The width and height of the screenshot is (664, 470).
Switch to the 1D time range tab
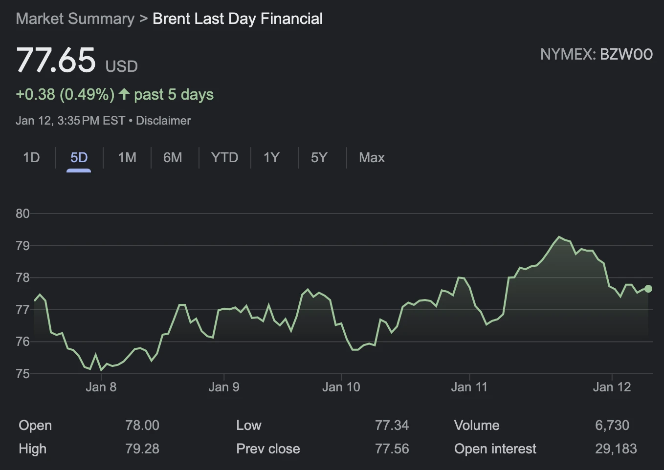point(31,157)
